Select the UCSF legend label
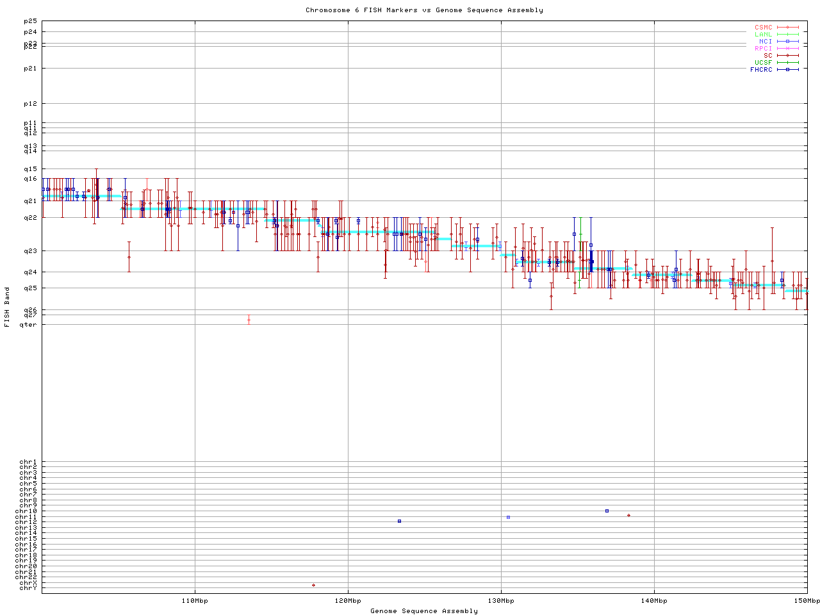This screenshot has width=820, height=615. [763, 62]
